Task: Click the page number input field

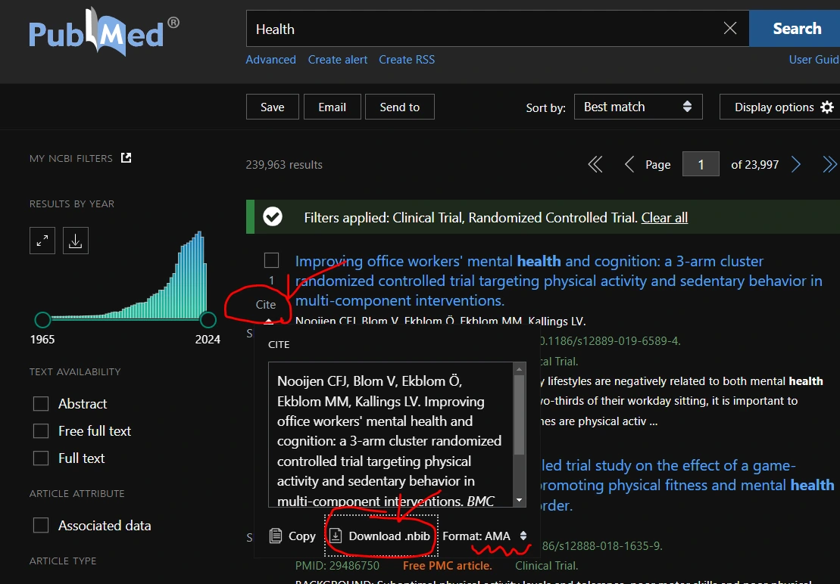Action: (701, 165)
